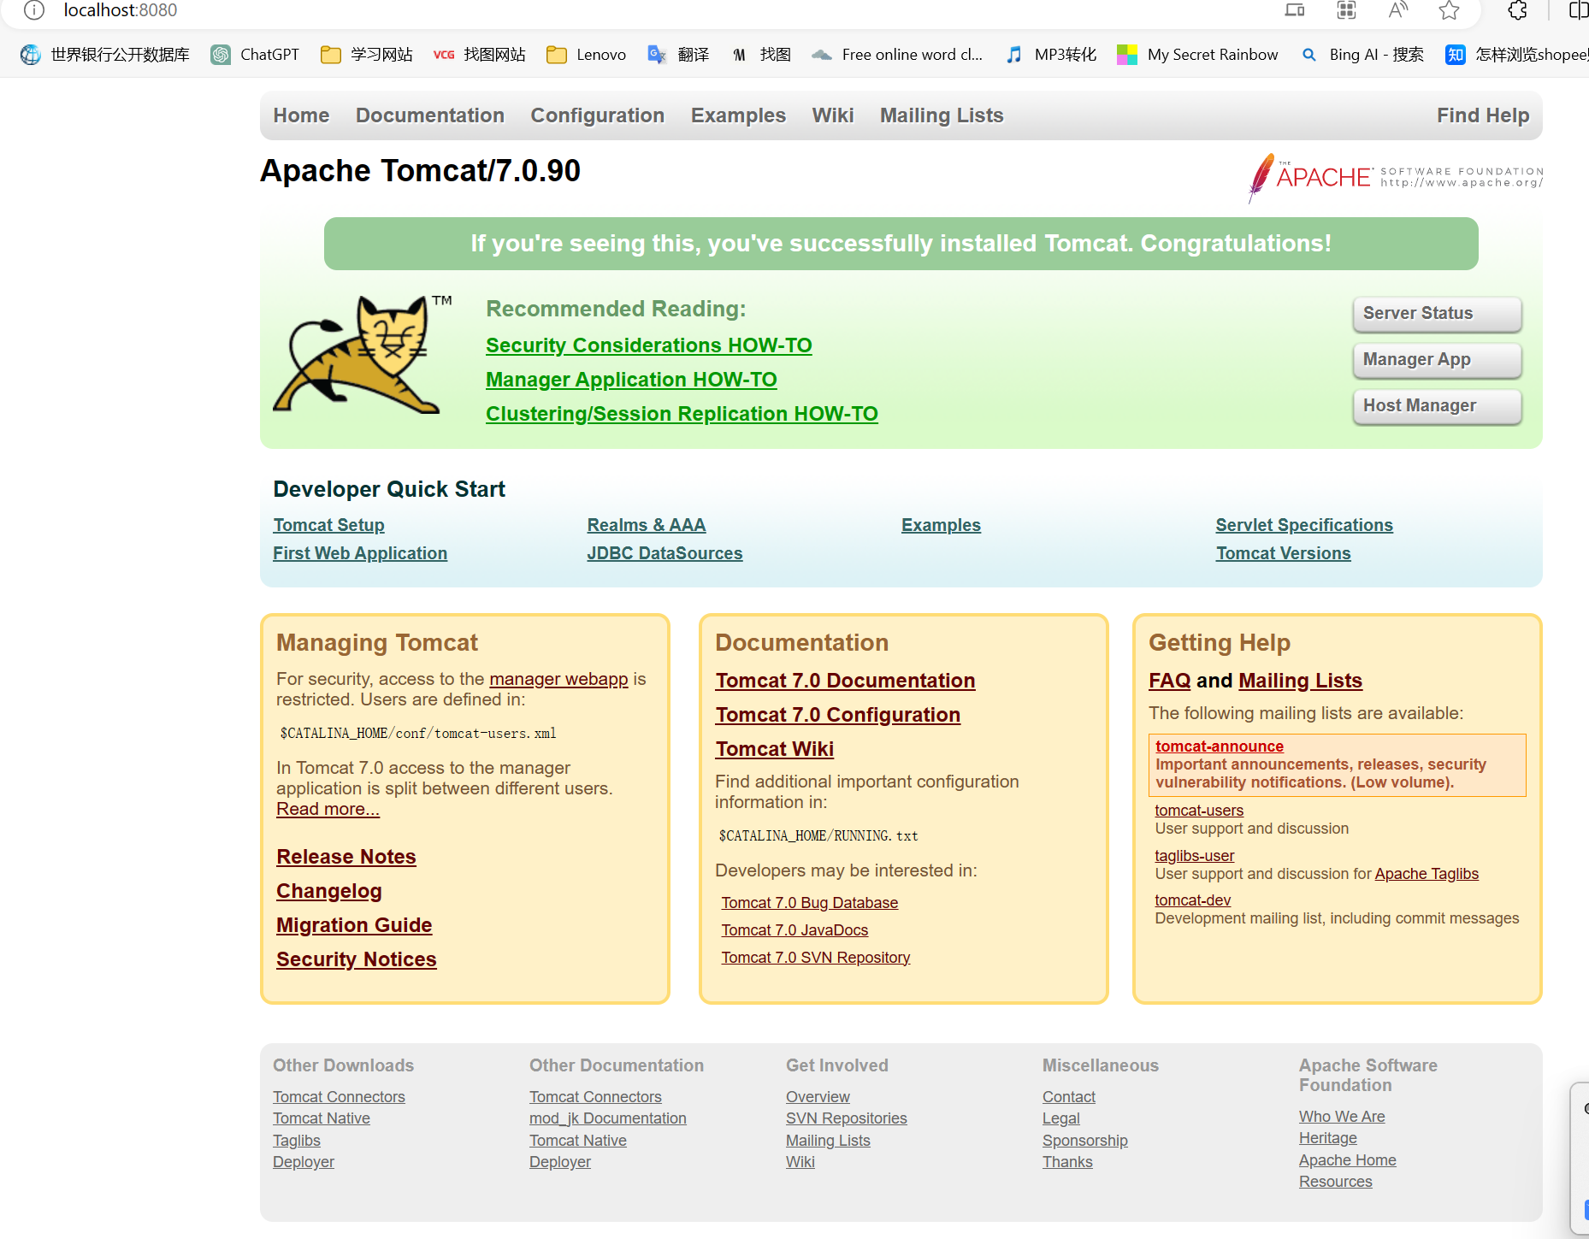
Task: Open Documentation in the top navigation
Action: point(430,115)
